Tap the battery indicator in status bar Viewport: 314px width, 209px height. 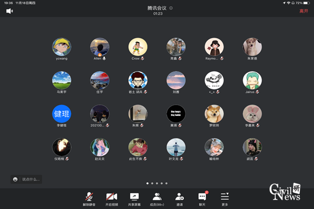pyautogui.click(x=307, y=3)
